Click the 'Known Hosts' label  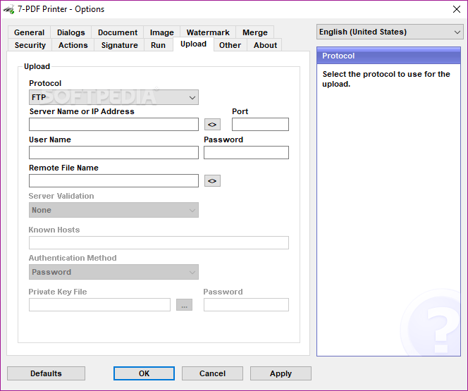54,230
